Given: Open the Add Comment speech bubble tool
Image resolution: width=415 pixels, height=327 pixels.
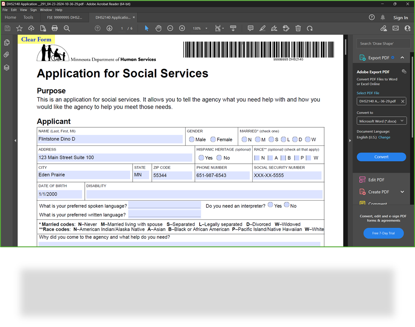Looking at the screenshot, I should coord(250,28).
